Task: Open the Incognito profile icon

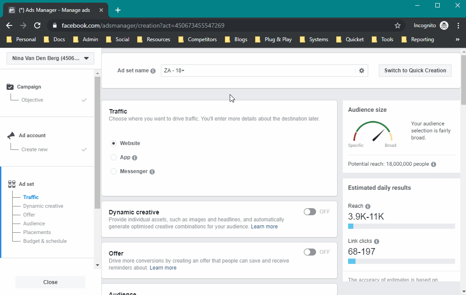Action: [444, 25]
